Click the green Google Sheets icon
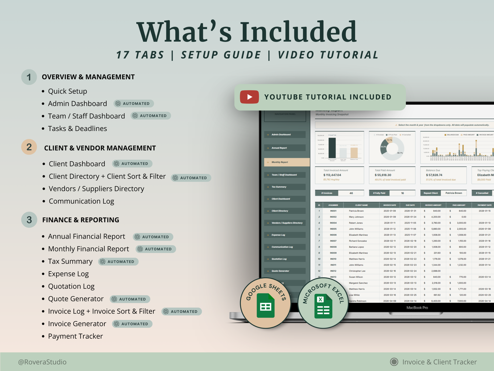The width and height of the screenshot is (494, 371). [x=266, y=306]
